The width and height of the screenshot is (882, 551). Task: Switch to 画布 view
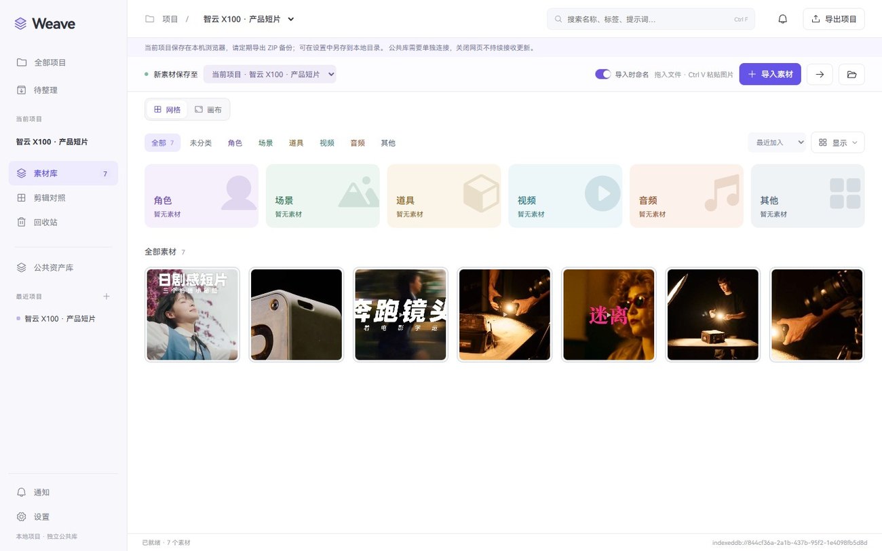tap(208, 109)
